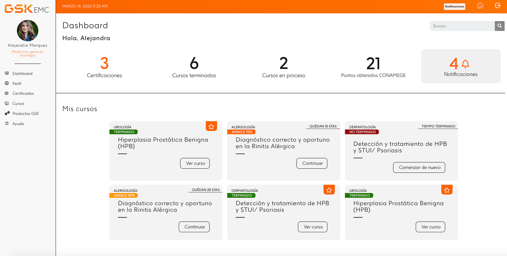Continue the Rinitis Alérgica course at 70%
The height and width of the screenshot is (256, 507).
point(312,163)
